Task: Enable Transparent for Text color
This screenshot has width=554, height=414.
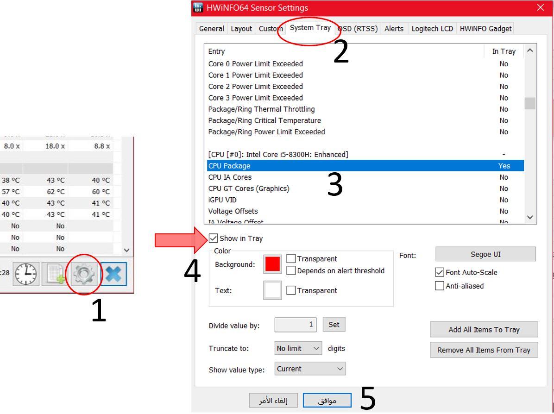Action: [x=291, y=290]
